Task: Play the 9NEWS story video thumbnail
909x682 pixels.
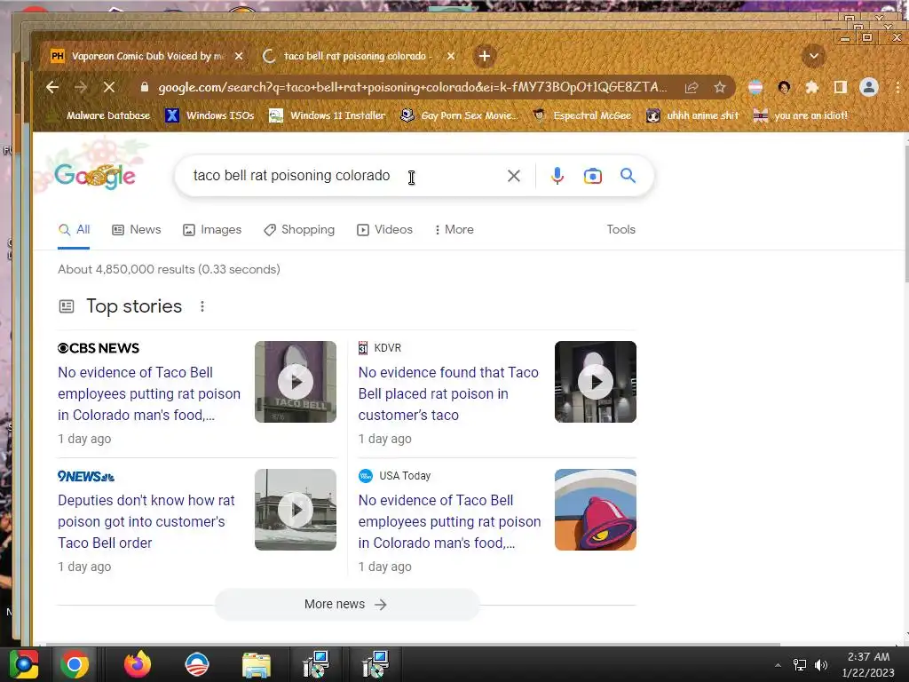Action: click(296, 510)
